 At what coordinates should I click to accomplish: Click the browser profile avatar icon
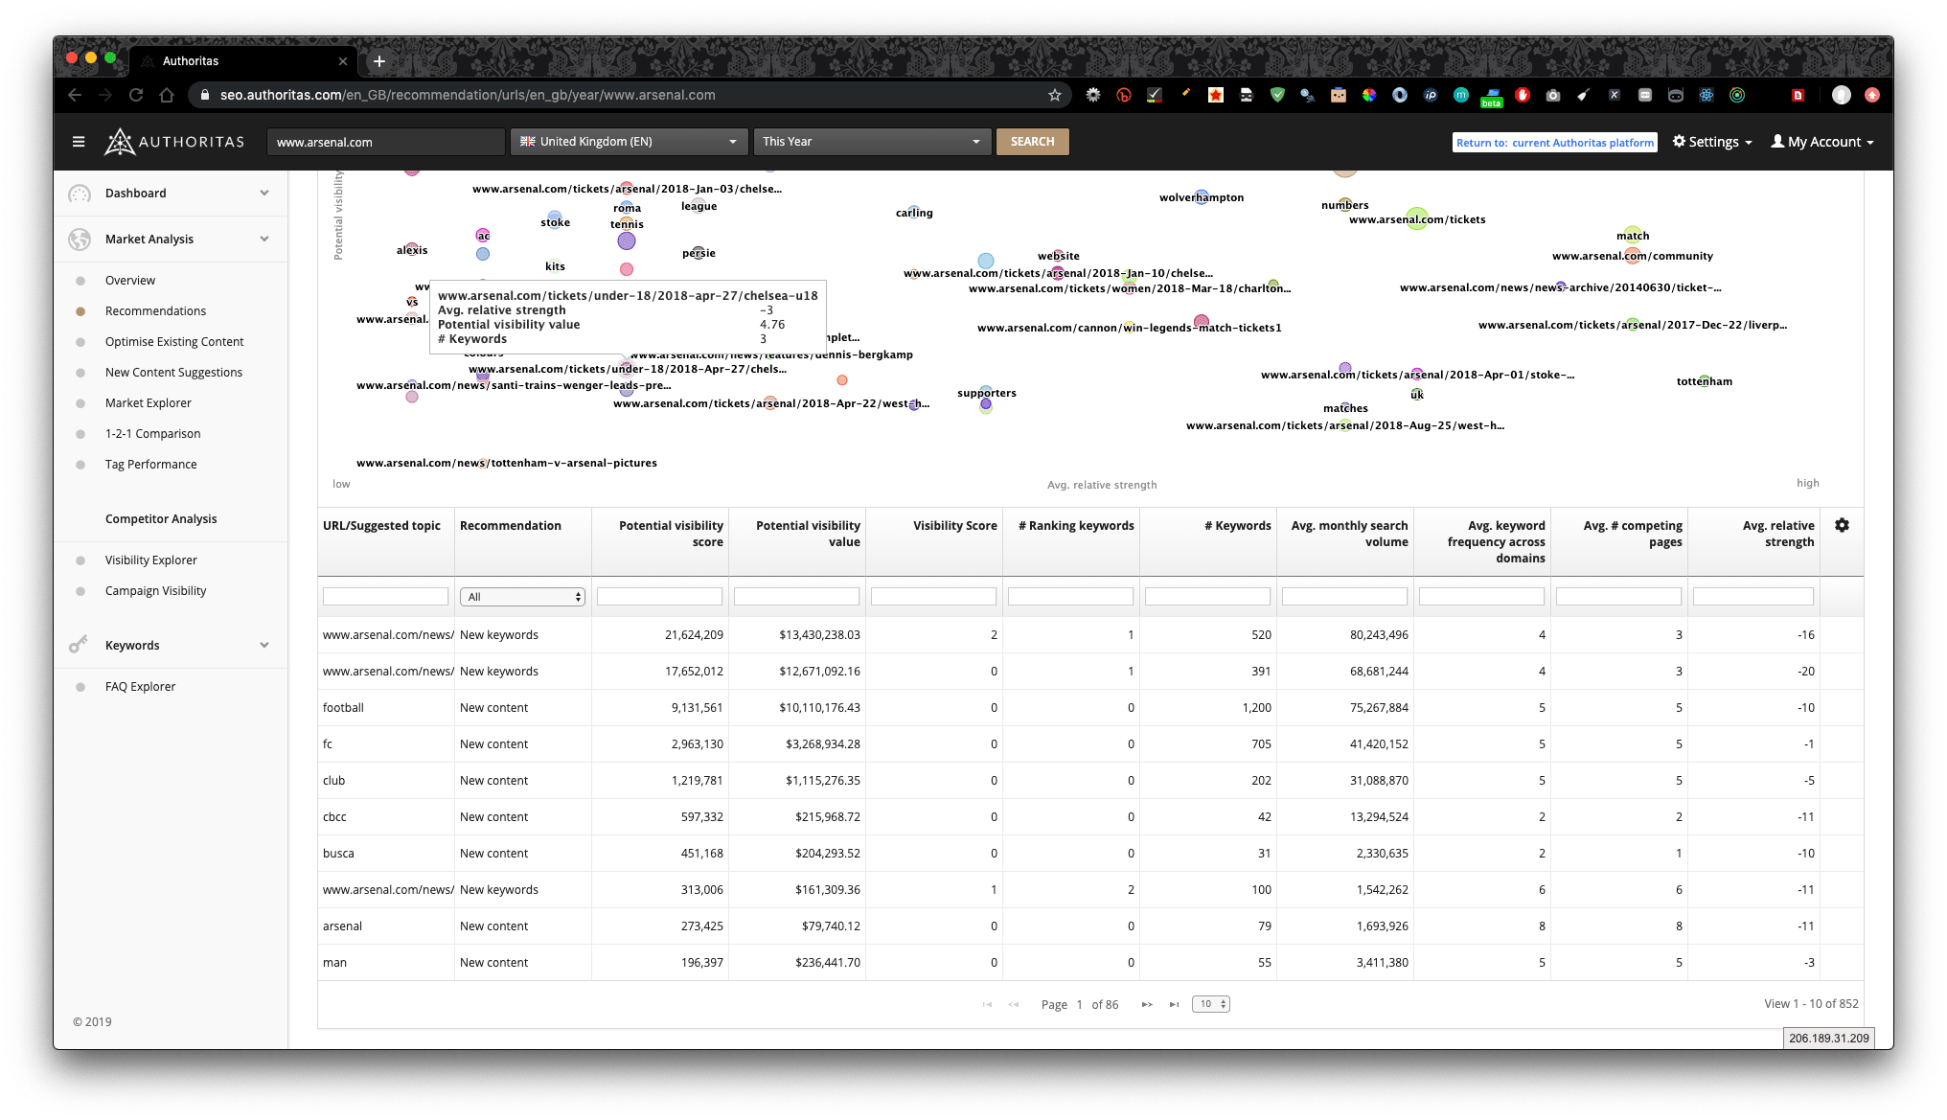tap(1841, 95)
